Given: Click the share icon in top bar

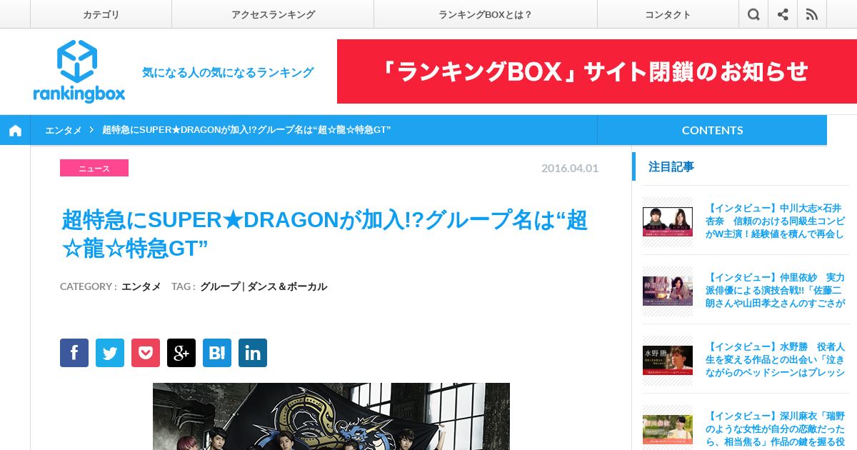Looking at the screenshot, I should point(783,14).
